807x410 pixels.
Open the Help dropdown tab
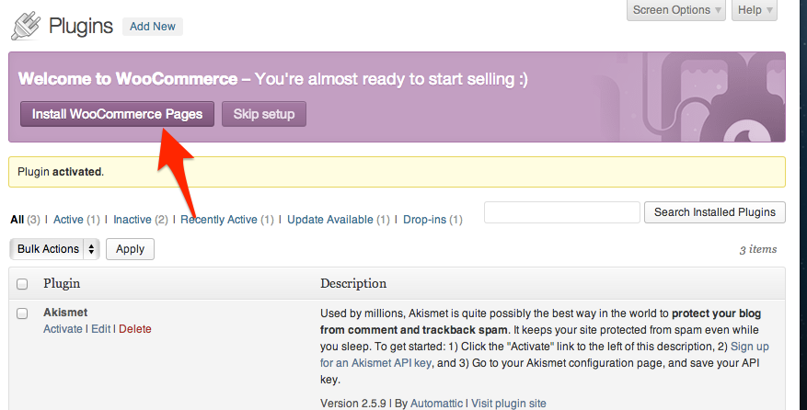pos(755,10)
